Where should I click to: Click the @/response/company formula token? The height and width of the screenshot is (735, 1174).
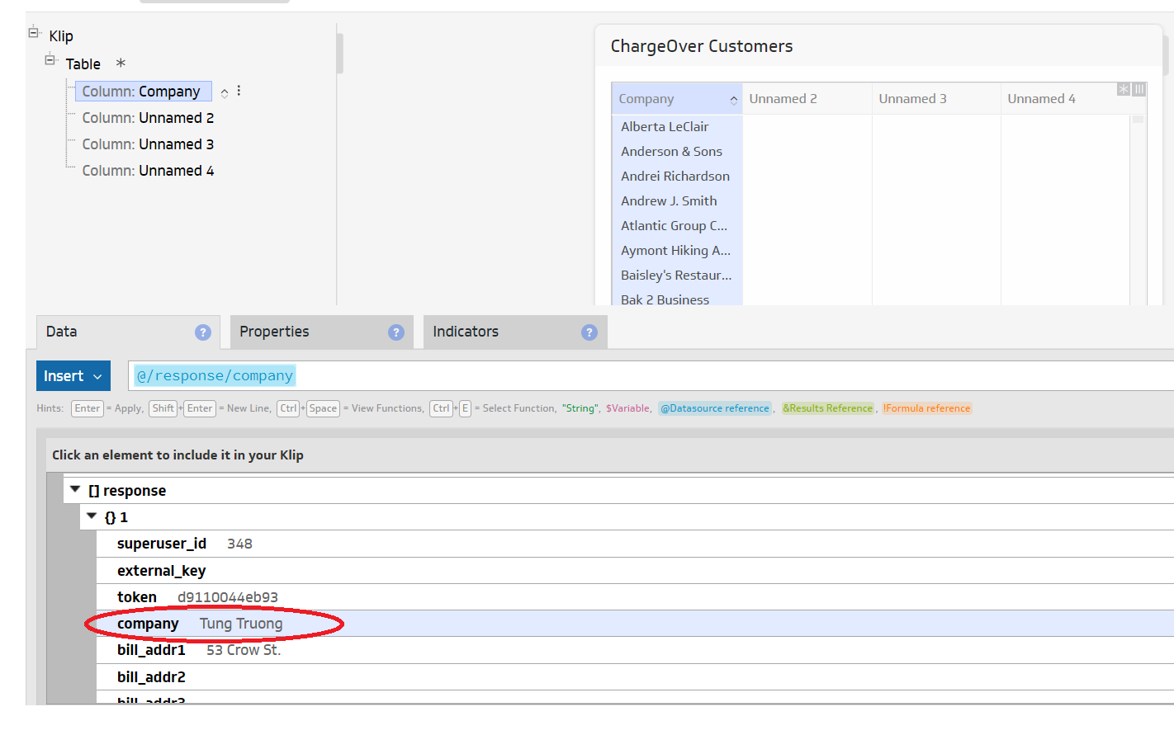215,376
